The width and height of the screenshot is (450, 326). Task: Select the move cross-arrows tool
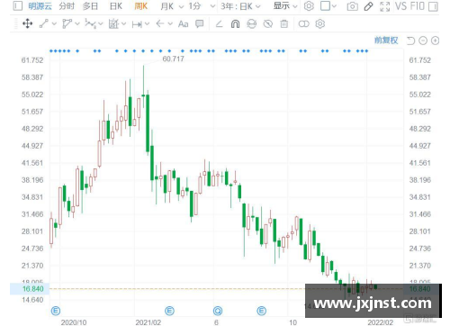coord(28,23)
